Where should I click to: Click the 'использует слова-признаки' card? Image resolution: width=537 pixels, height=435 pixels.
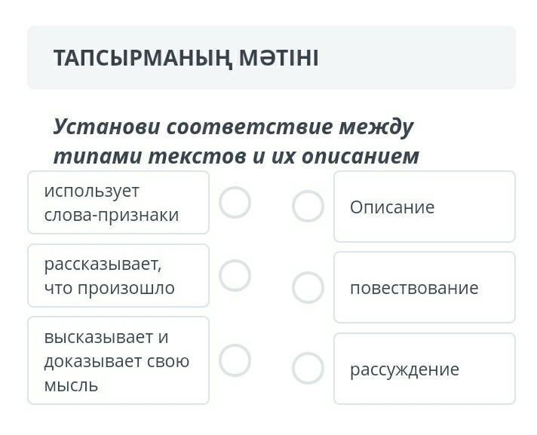(118, 203)
